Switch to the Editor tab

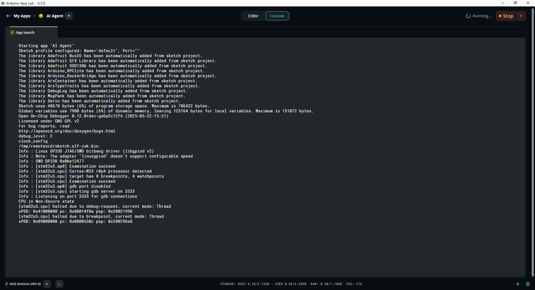tap(253, 16)
